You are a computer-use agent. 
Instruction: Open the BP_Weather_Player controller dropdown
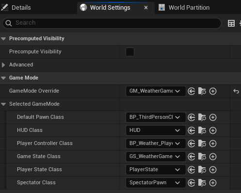pos(156,144)
